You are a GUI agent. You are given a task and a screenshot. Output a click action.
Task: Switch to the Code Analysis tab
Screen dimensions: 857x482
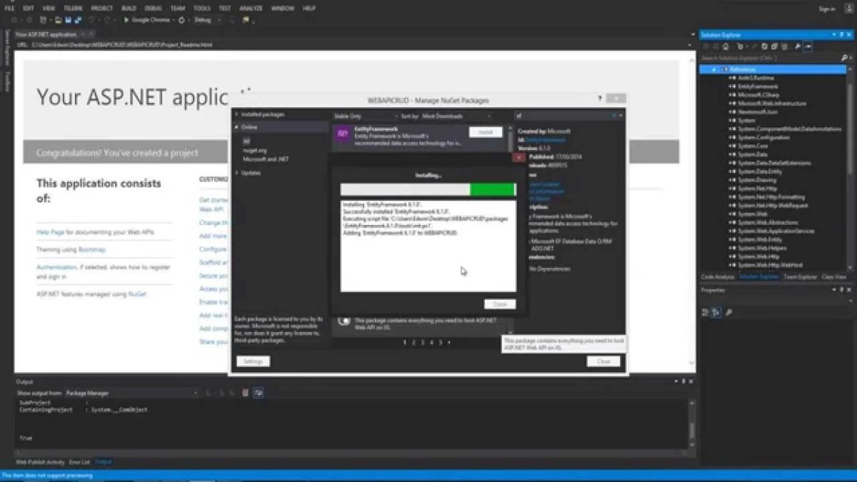point(718,276)
